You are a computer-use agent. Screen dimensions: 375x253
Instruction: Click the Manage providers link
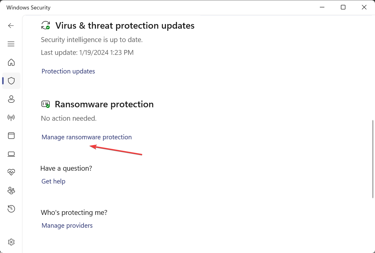click(67, 226)
